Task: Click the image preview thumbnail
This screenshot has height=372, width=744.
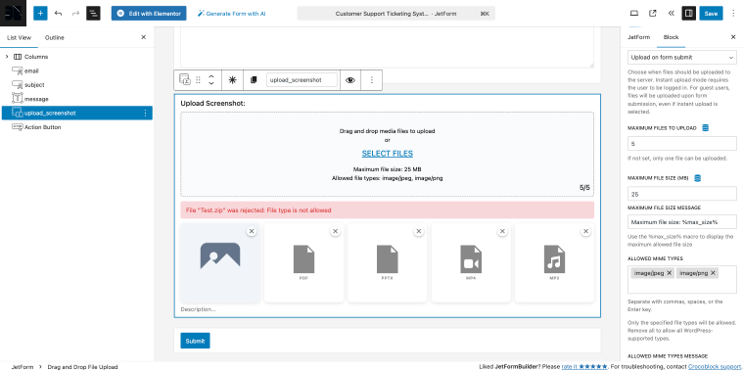Action: click(220, 263)
